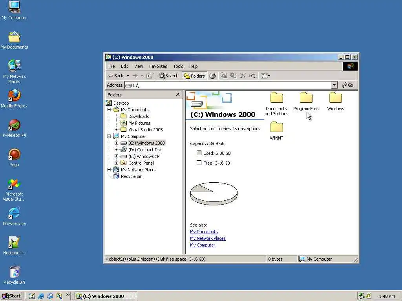Go up one folder level
402x301 pixels.
150,76
